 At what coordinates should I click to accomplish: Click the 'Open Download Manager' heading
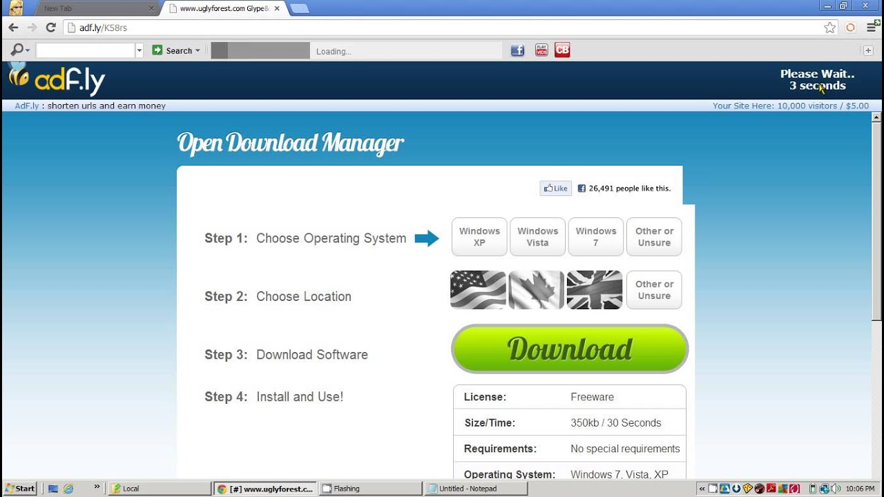290,144
